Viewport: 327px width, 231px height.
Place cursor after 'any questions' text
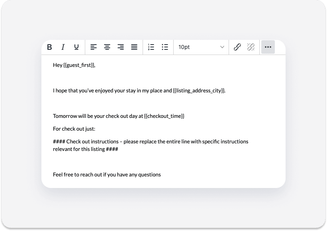tap(161, 174)
